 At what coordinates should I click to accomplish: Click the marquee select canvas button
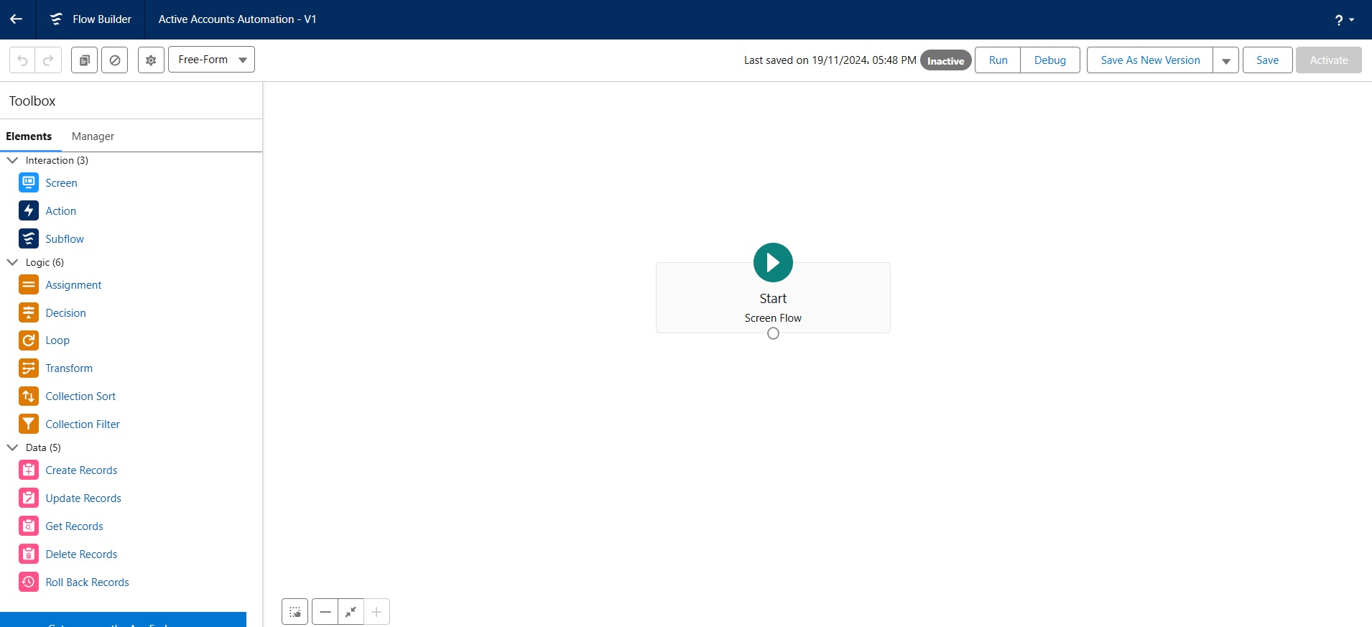tap(295, 612)
